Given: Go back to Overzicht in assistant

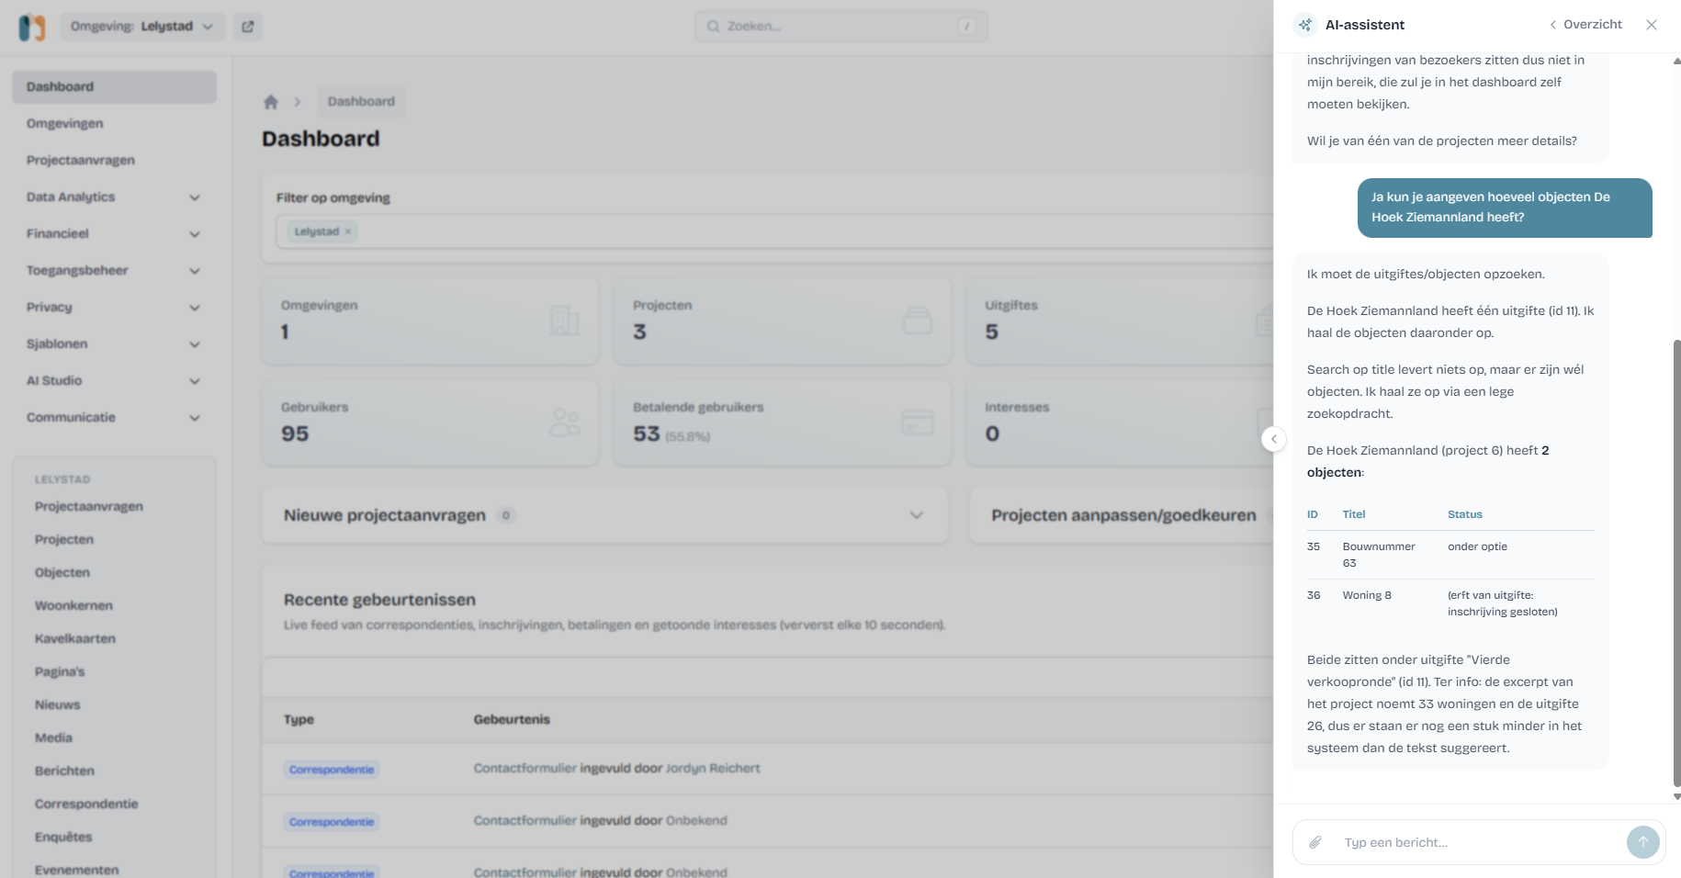Looking at the screenshot, I should point(1585,25).
